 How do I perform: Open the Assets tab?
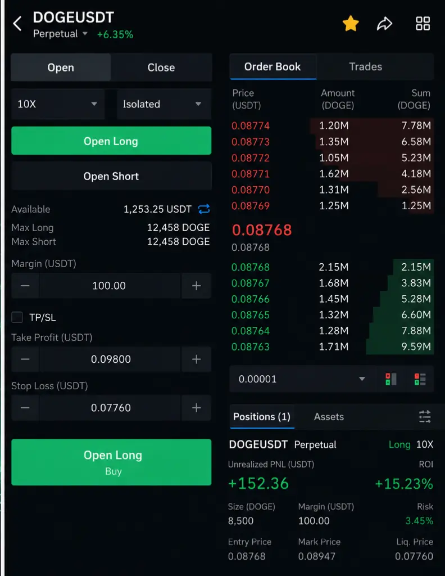329,417
